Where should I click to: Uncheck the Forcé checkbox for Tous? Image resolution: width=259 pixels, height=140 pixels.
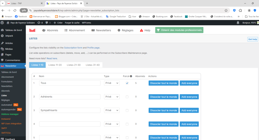(x=127, y=83)
